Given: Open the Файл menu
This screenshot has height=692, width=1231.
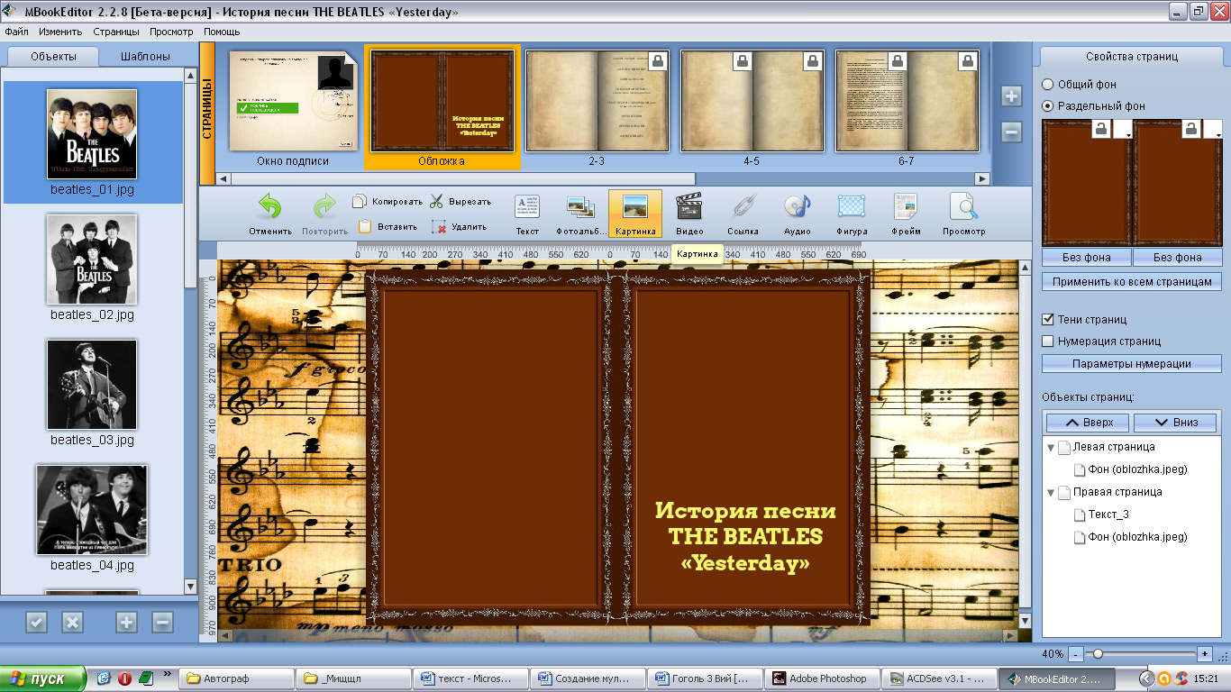Looking at the screenshot, I should [16, 32].
